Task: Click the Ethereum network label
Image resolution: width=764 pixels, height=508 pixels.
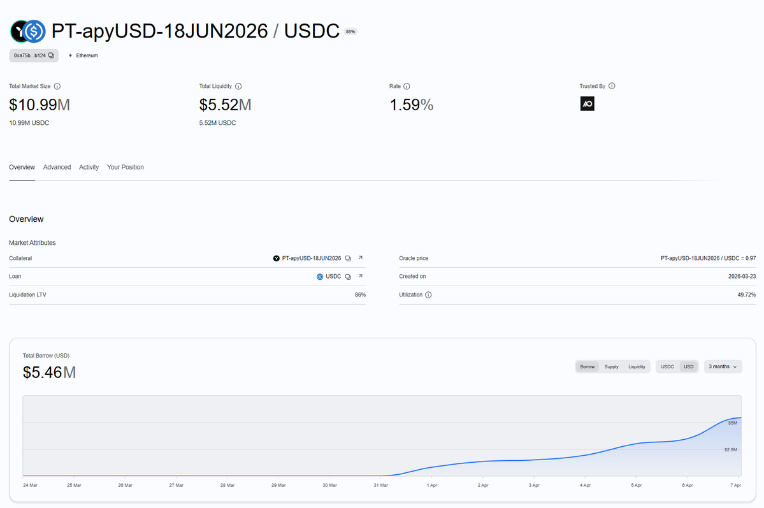Action: [87, 55]
